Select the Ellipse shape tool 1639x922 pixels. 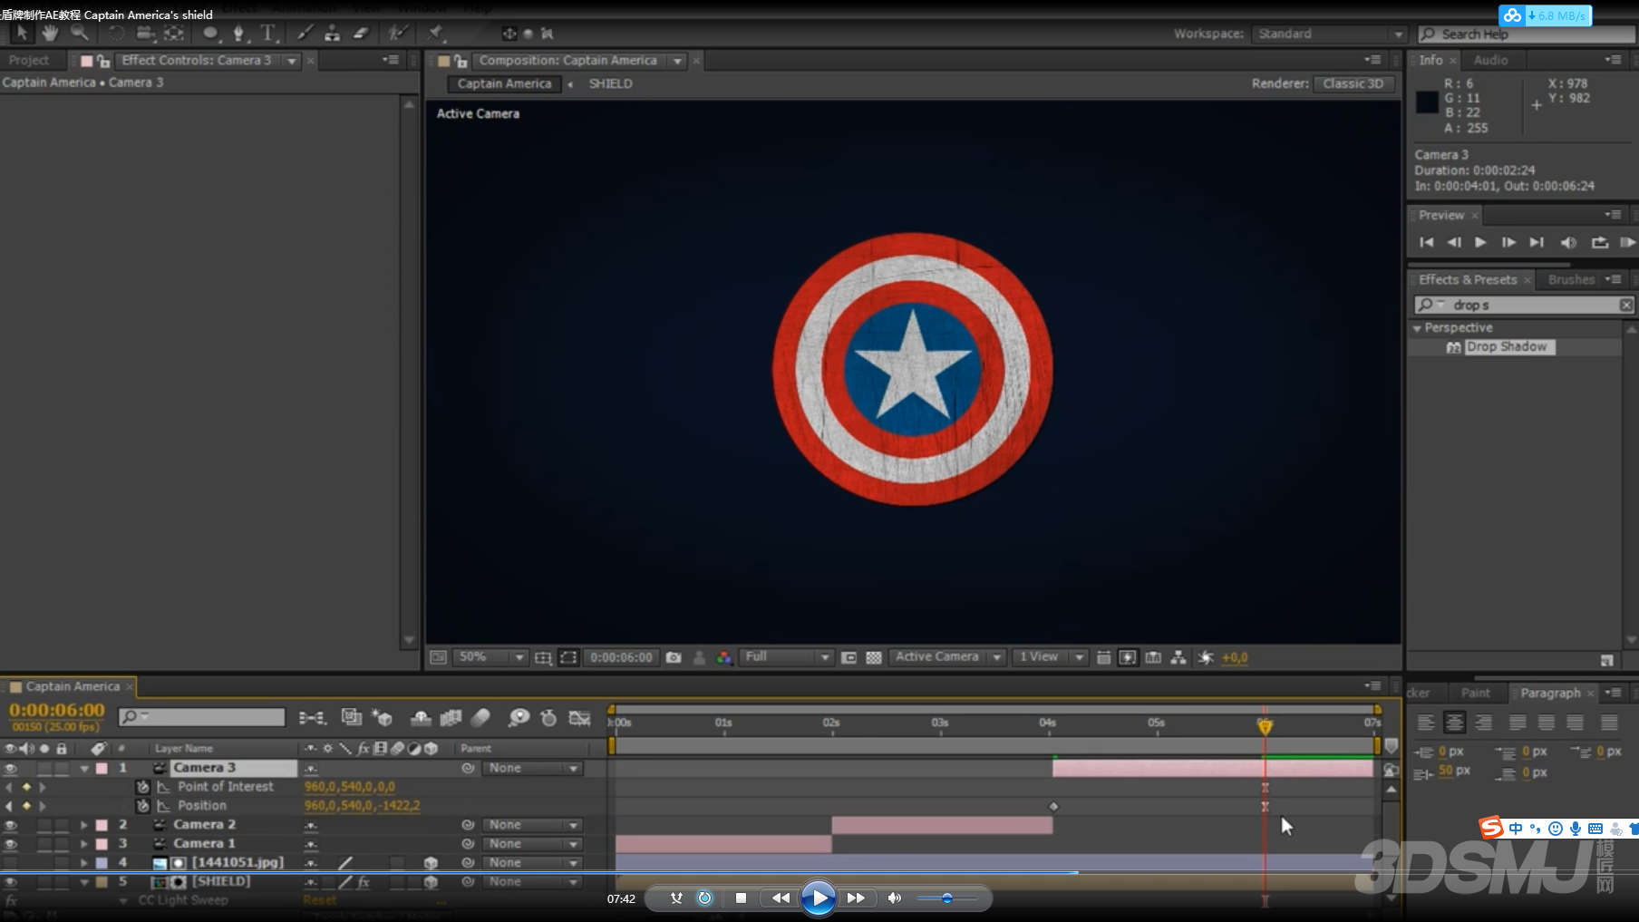[210, 34]
